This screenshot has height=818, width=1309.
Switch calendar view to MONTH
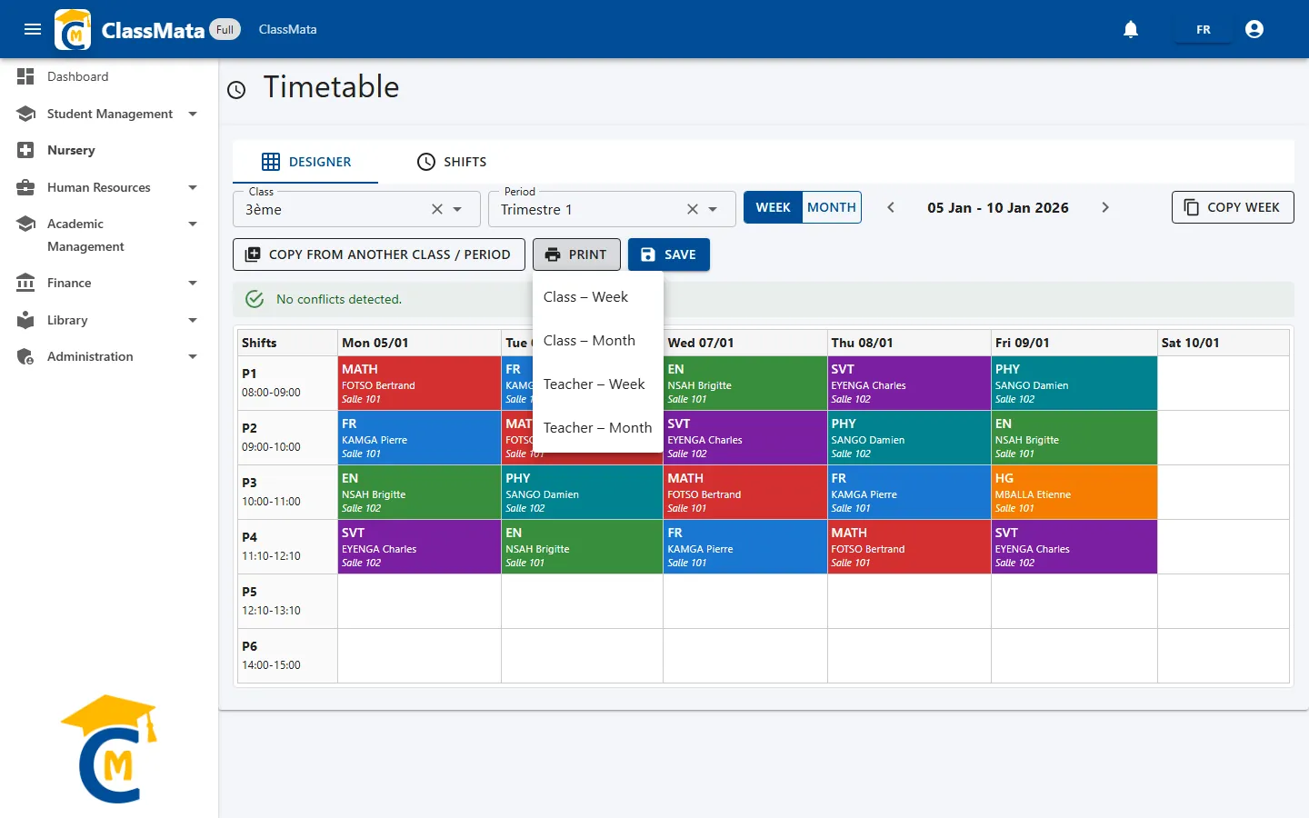pos(832,207)
